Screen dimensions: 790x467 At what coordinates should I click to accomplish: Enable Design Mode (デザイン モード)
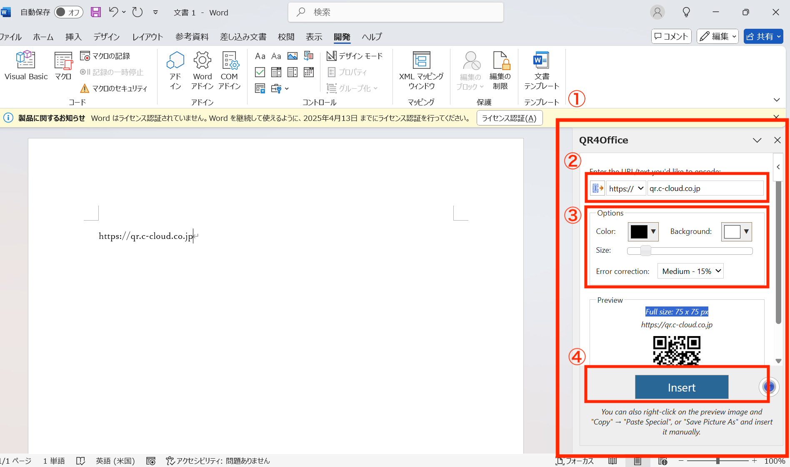[354, 55]
